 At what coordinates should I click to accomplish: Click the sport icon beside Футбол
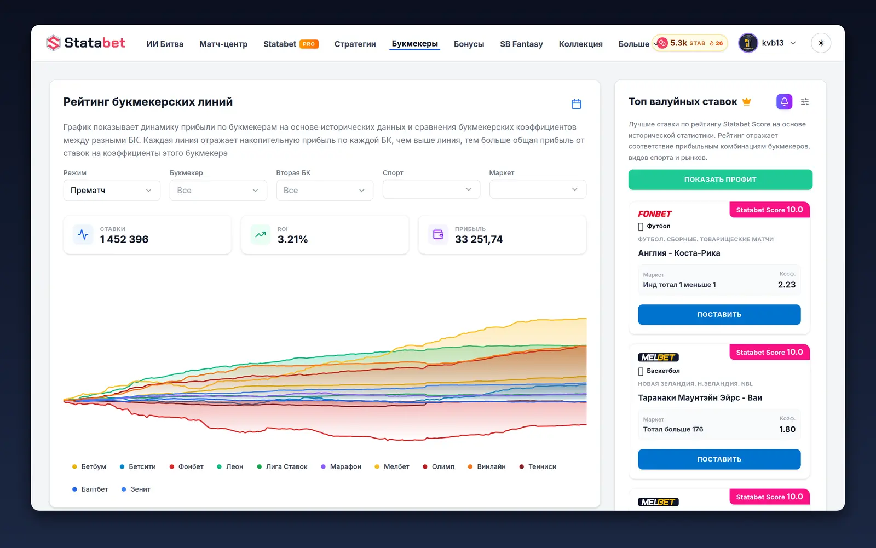coord(641,227)
